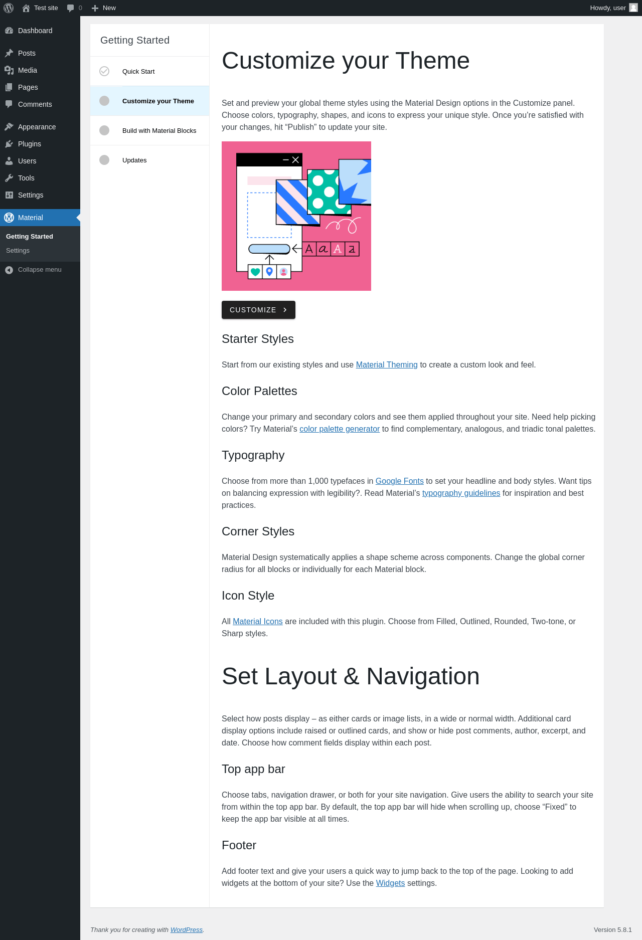Select the Updates step tab
Screen dimensions: 642x940
tap(149, 160)
